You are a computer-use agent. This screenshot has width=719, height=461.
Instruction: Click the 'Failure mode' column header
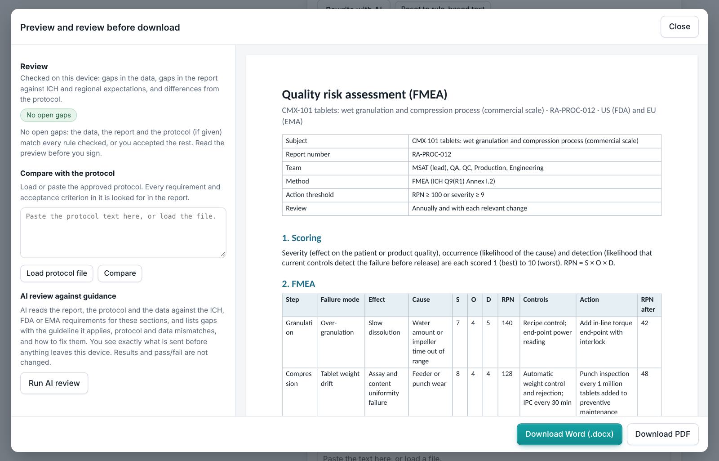coord(341,304)
